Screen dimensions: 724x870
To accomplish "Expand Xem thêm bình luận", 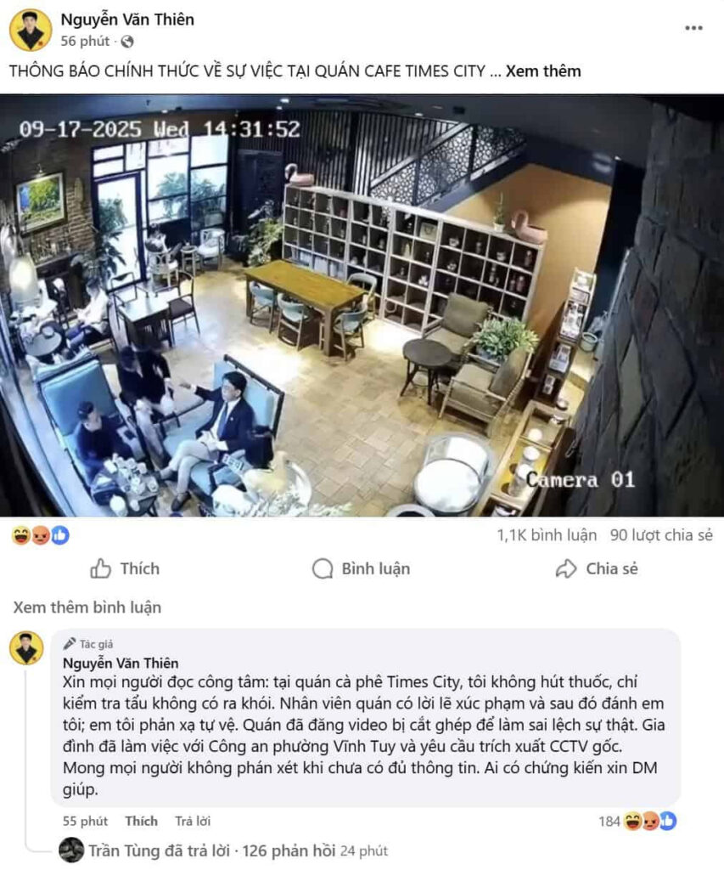I will pos(87,607).
